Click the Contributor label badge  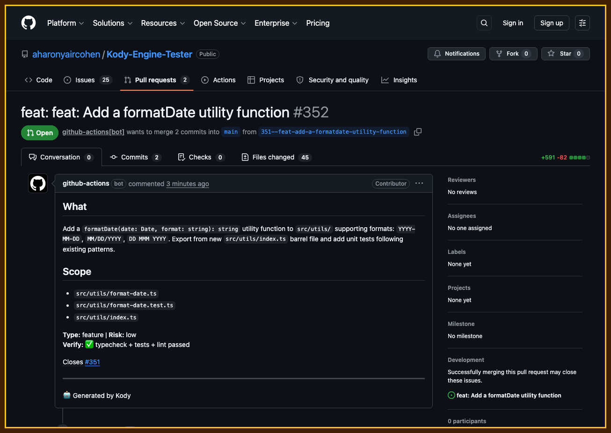pyautogui.click(x=391, y=183)
